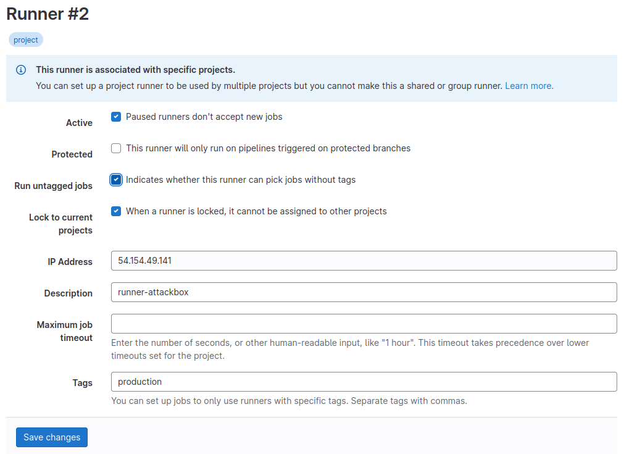Enable the Protected checkbox
This screenshot has height=454, width=624.
(116, 148)
